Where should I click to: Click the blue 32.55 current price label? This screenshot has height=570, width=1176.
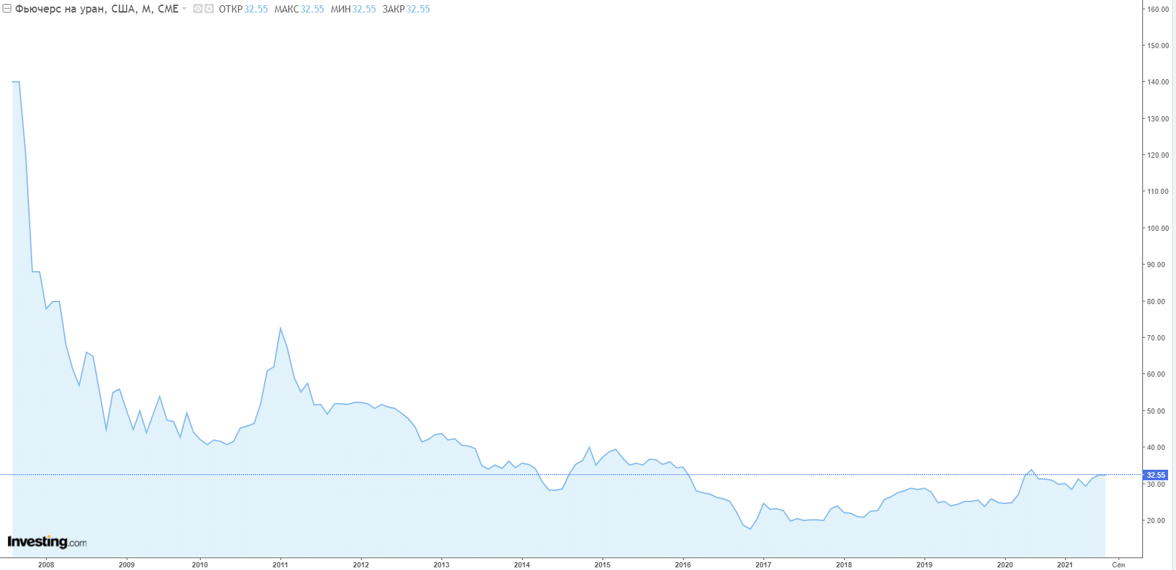click(x=1156, y=475)
